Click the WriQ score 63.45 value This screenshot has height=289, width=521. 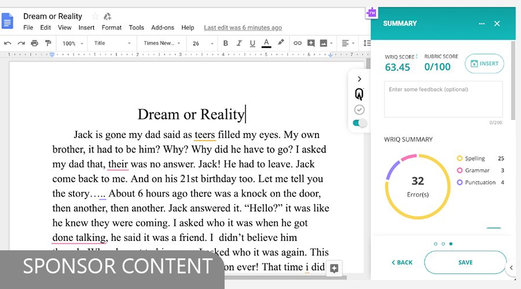point(397,68)
